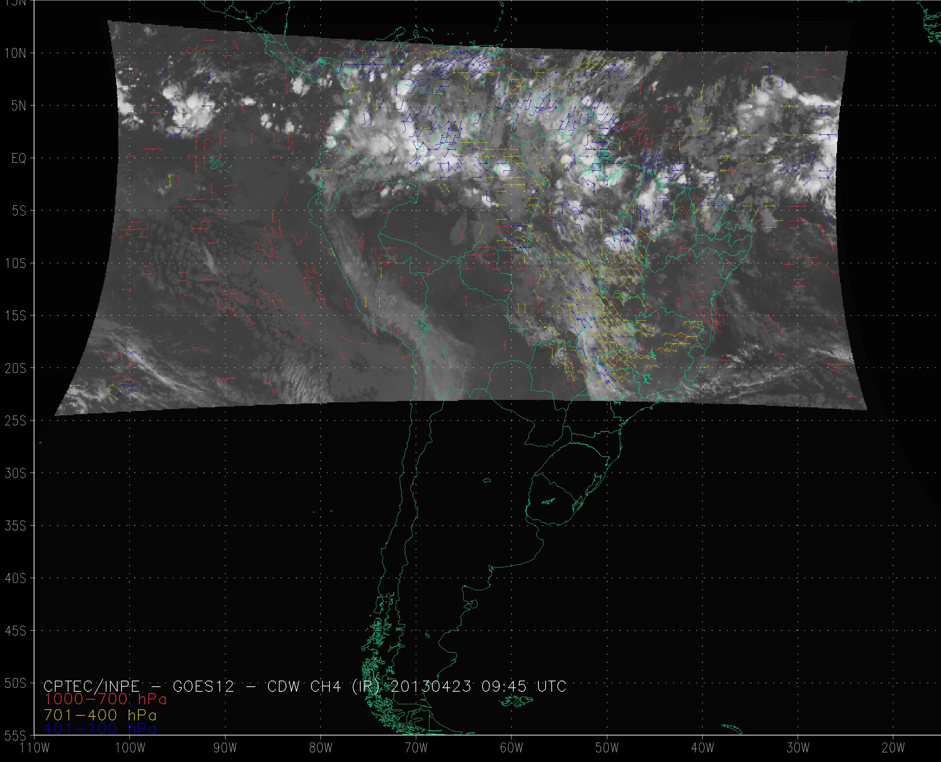941x762 pixels.
Task: Click the 80W longitude axis label
Action: [x=321, y=748]
